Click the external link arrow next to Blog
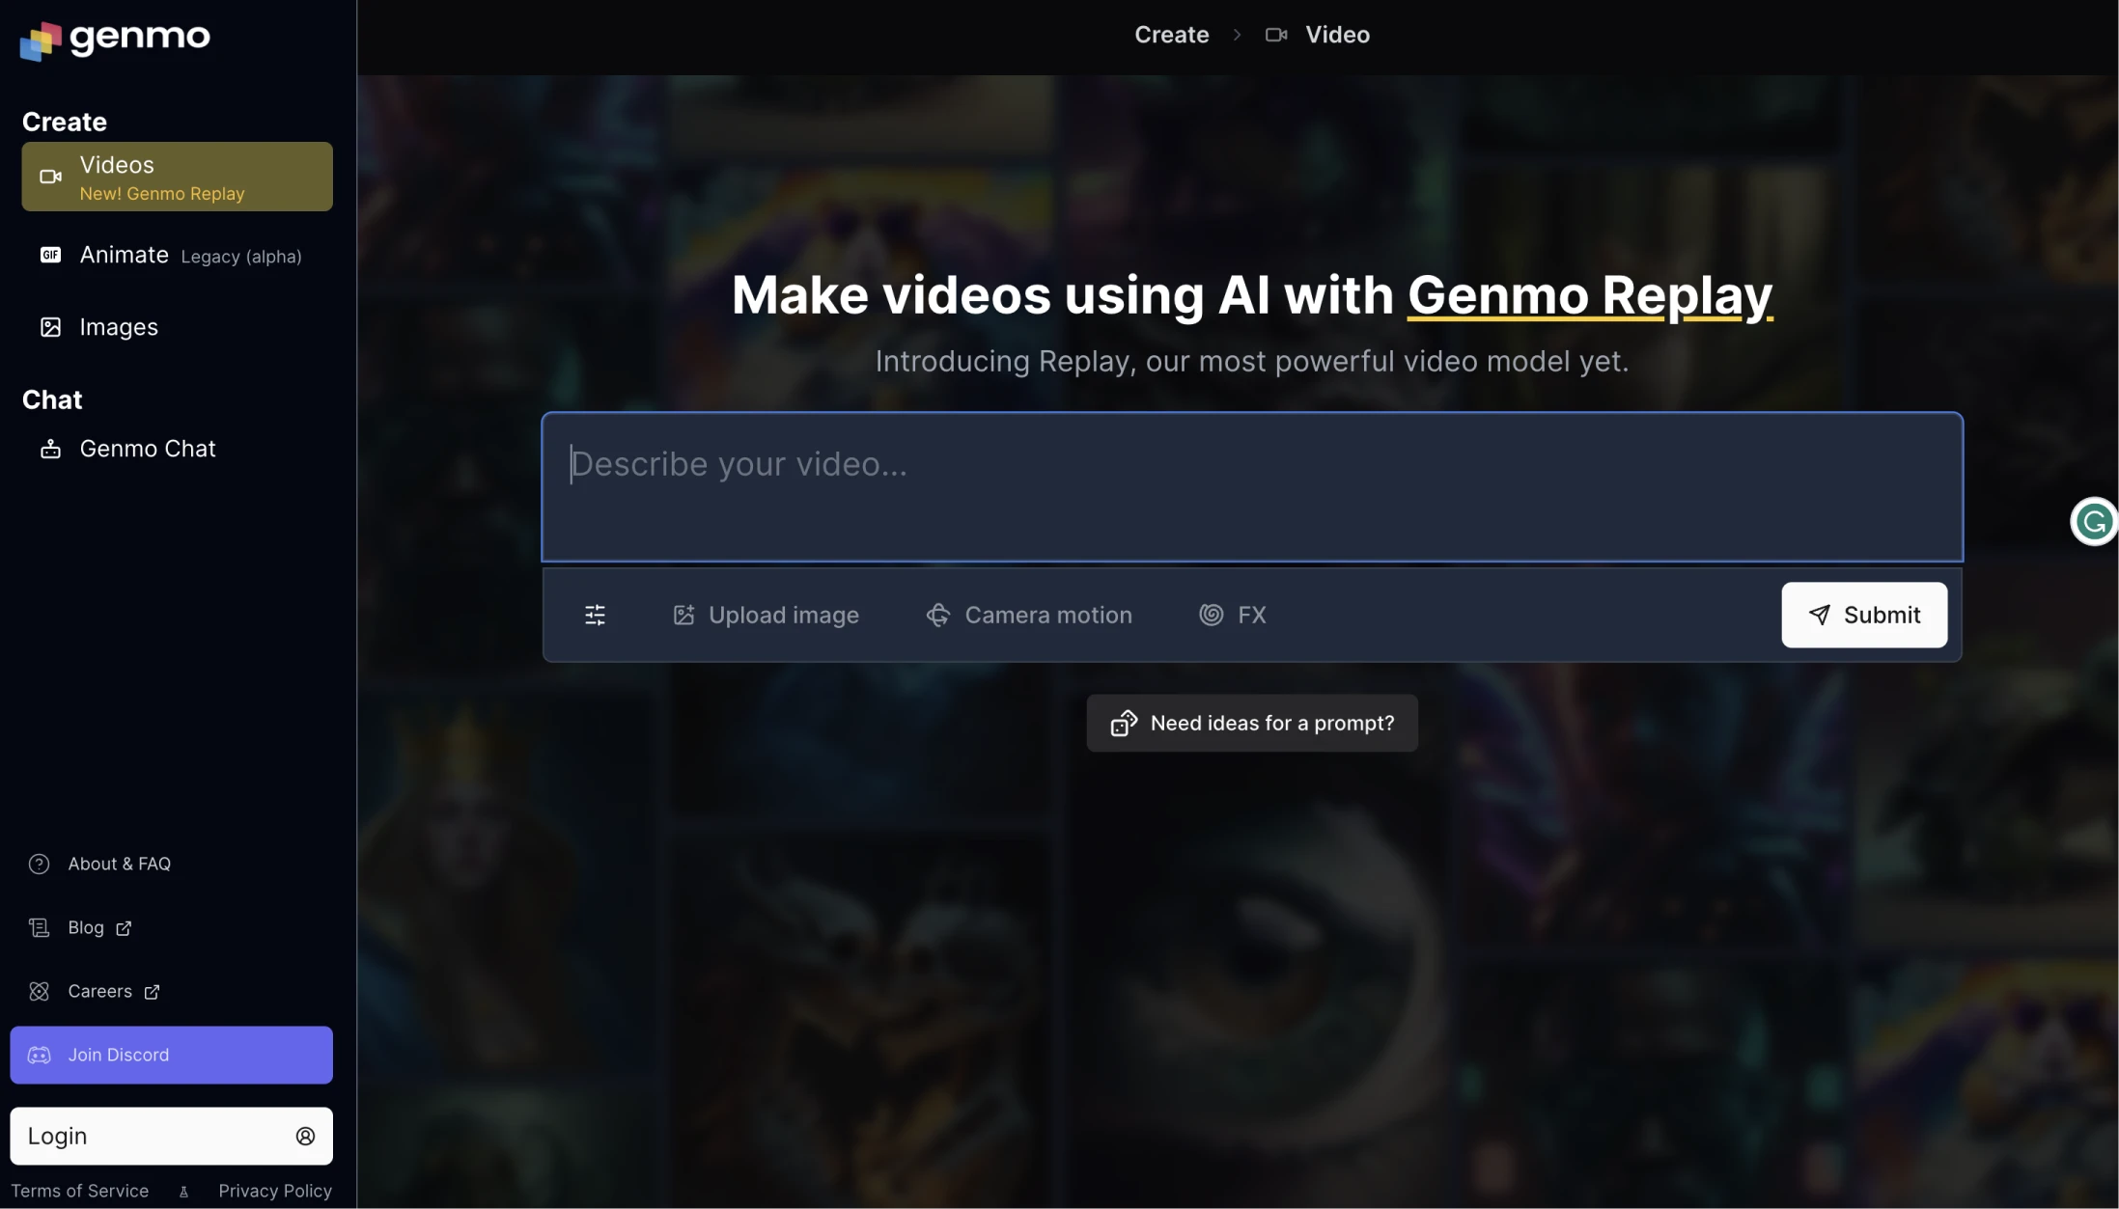Screen dimensions: 2119x1209 pos(124,928)
